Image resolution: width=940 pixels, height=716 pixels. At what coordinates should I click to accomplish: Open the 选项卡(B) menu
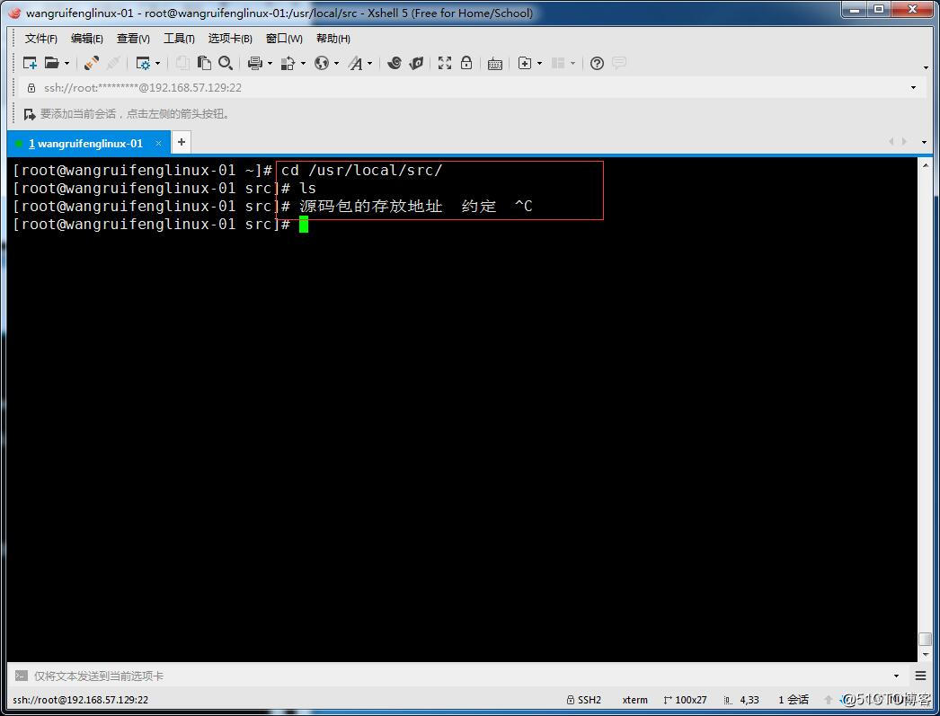(x=230, y=39)
